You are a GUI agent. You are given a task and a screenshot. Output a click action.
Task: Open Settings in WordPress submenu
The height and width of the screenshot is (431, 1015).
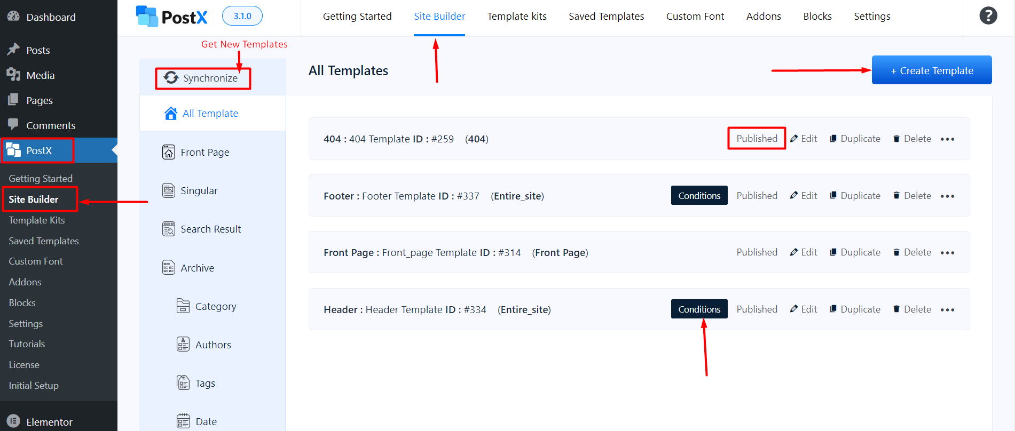26,324
